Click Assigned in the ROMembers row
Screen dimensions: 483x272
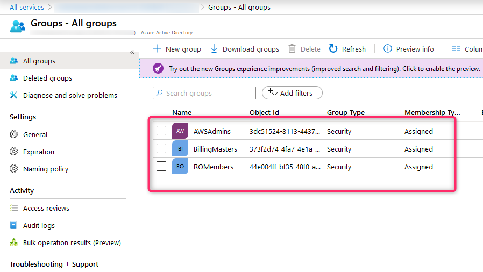(418, 167)
